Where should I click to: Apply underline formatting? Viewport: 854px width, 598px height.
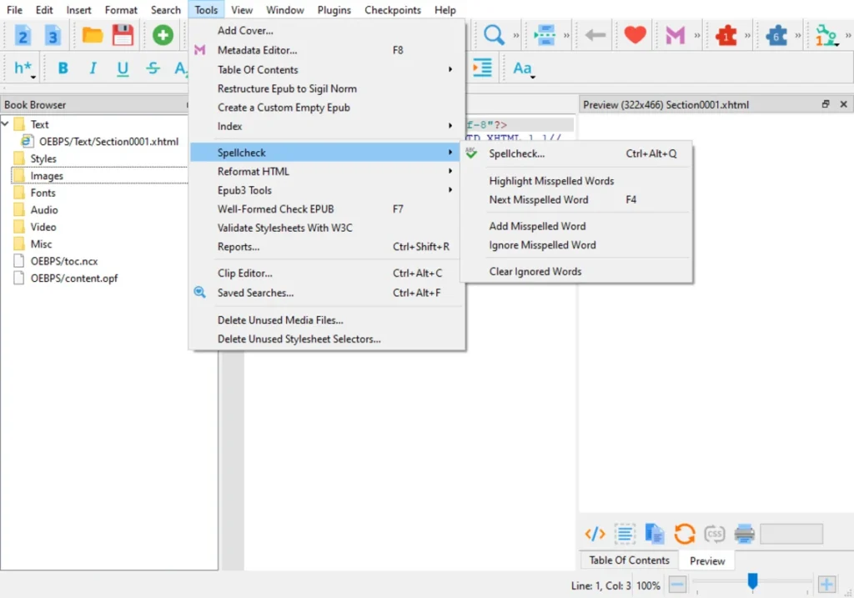pos(123,68)
